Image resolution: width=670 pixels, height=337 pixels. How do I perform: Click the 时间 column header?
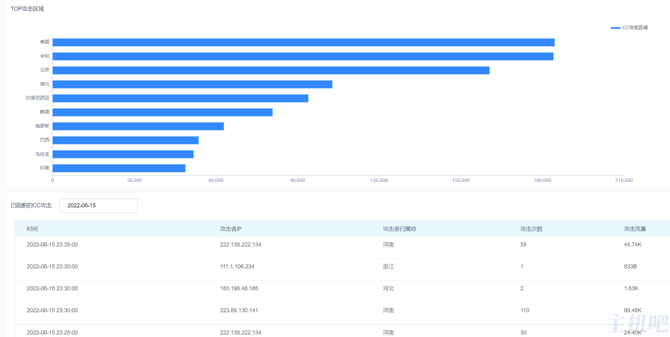tap(32, 229)
